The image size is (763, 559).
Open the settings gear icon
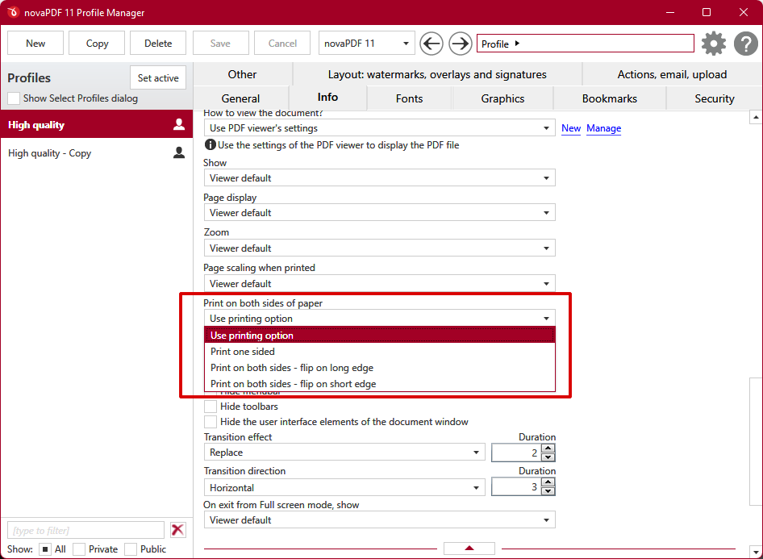[713, 44]
